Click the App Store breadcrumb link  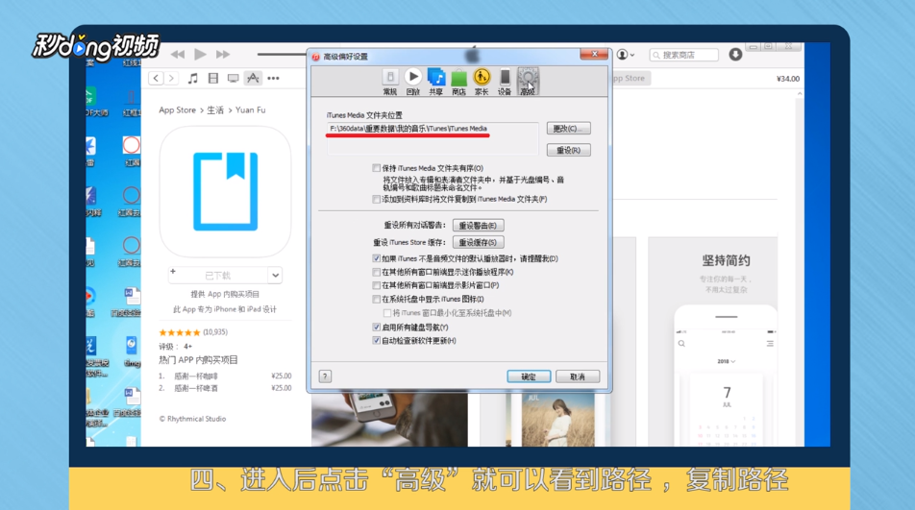coord(178,109)
